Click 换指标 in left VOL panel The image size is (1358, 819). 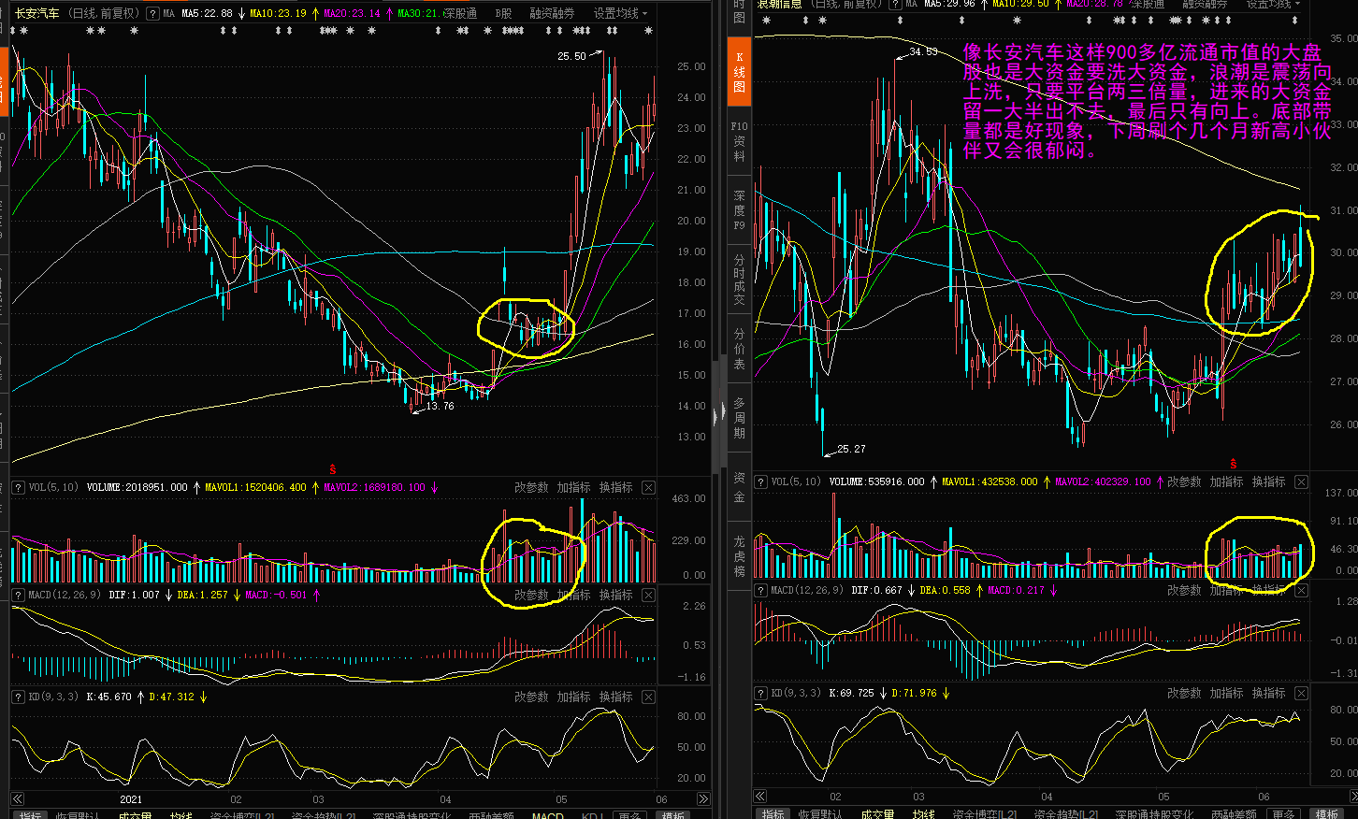click(x=615, y=487)
